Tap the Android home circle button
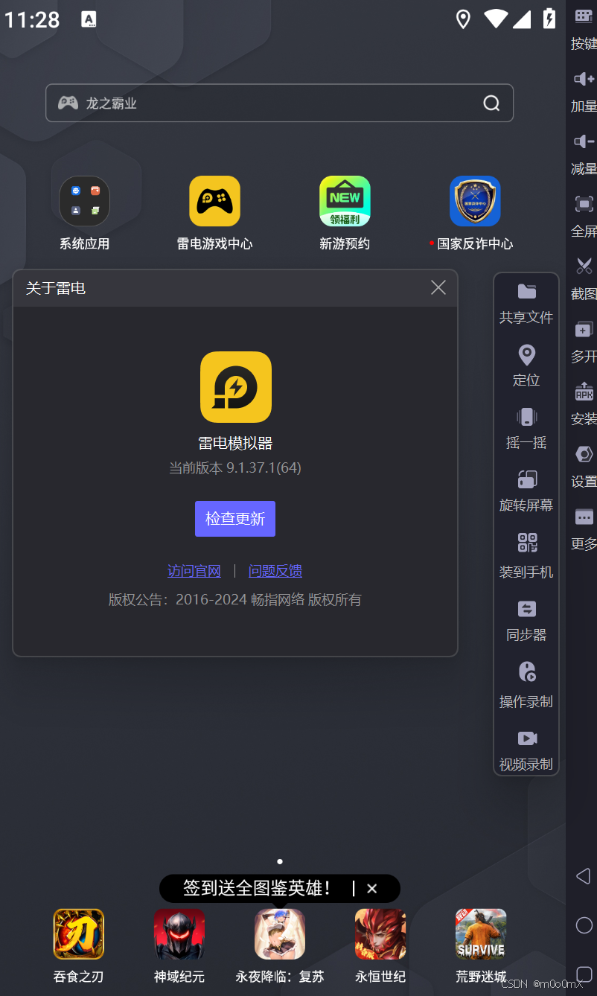Image resolution: width=597 pixels, height=996 pixels. click(584, 925)
